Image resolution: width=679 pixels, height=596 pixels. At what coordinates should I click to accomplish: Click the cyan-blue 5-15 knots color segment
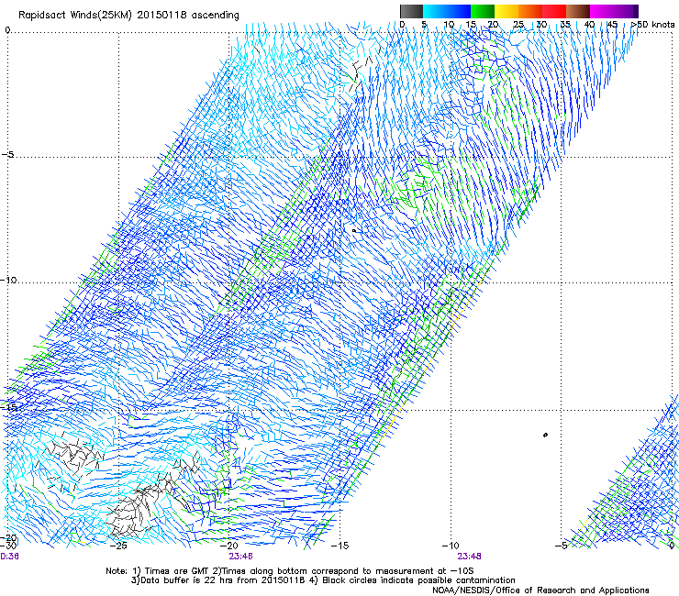[447, 11]
